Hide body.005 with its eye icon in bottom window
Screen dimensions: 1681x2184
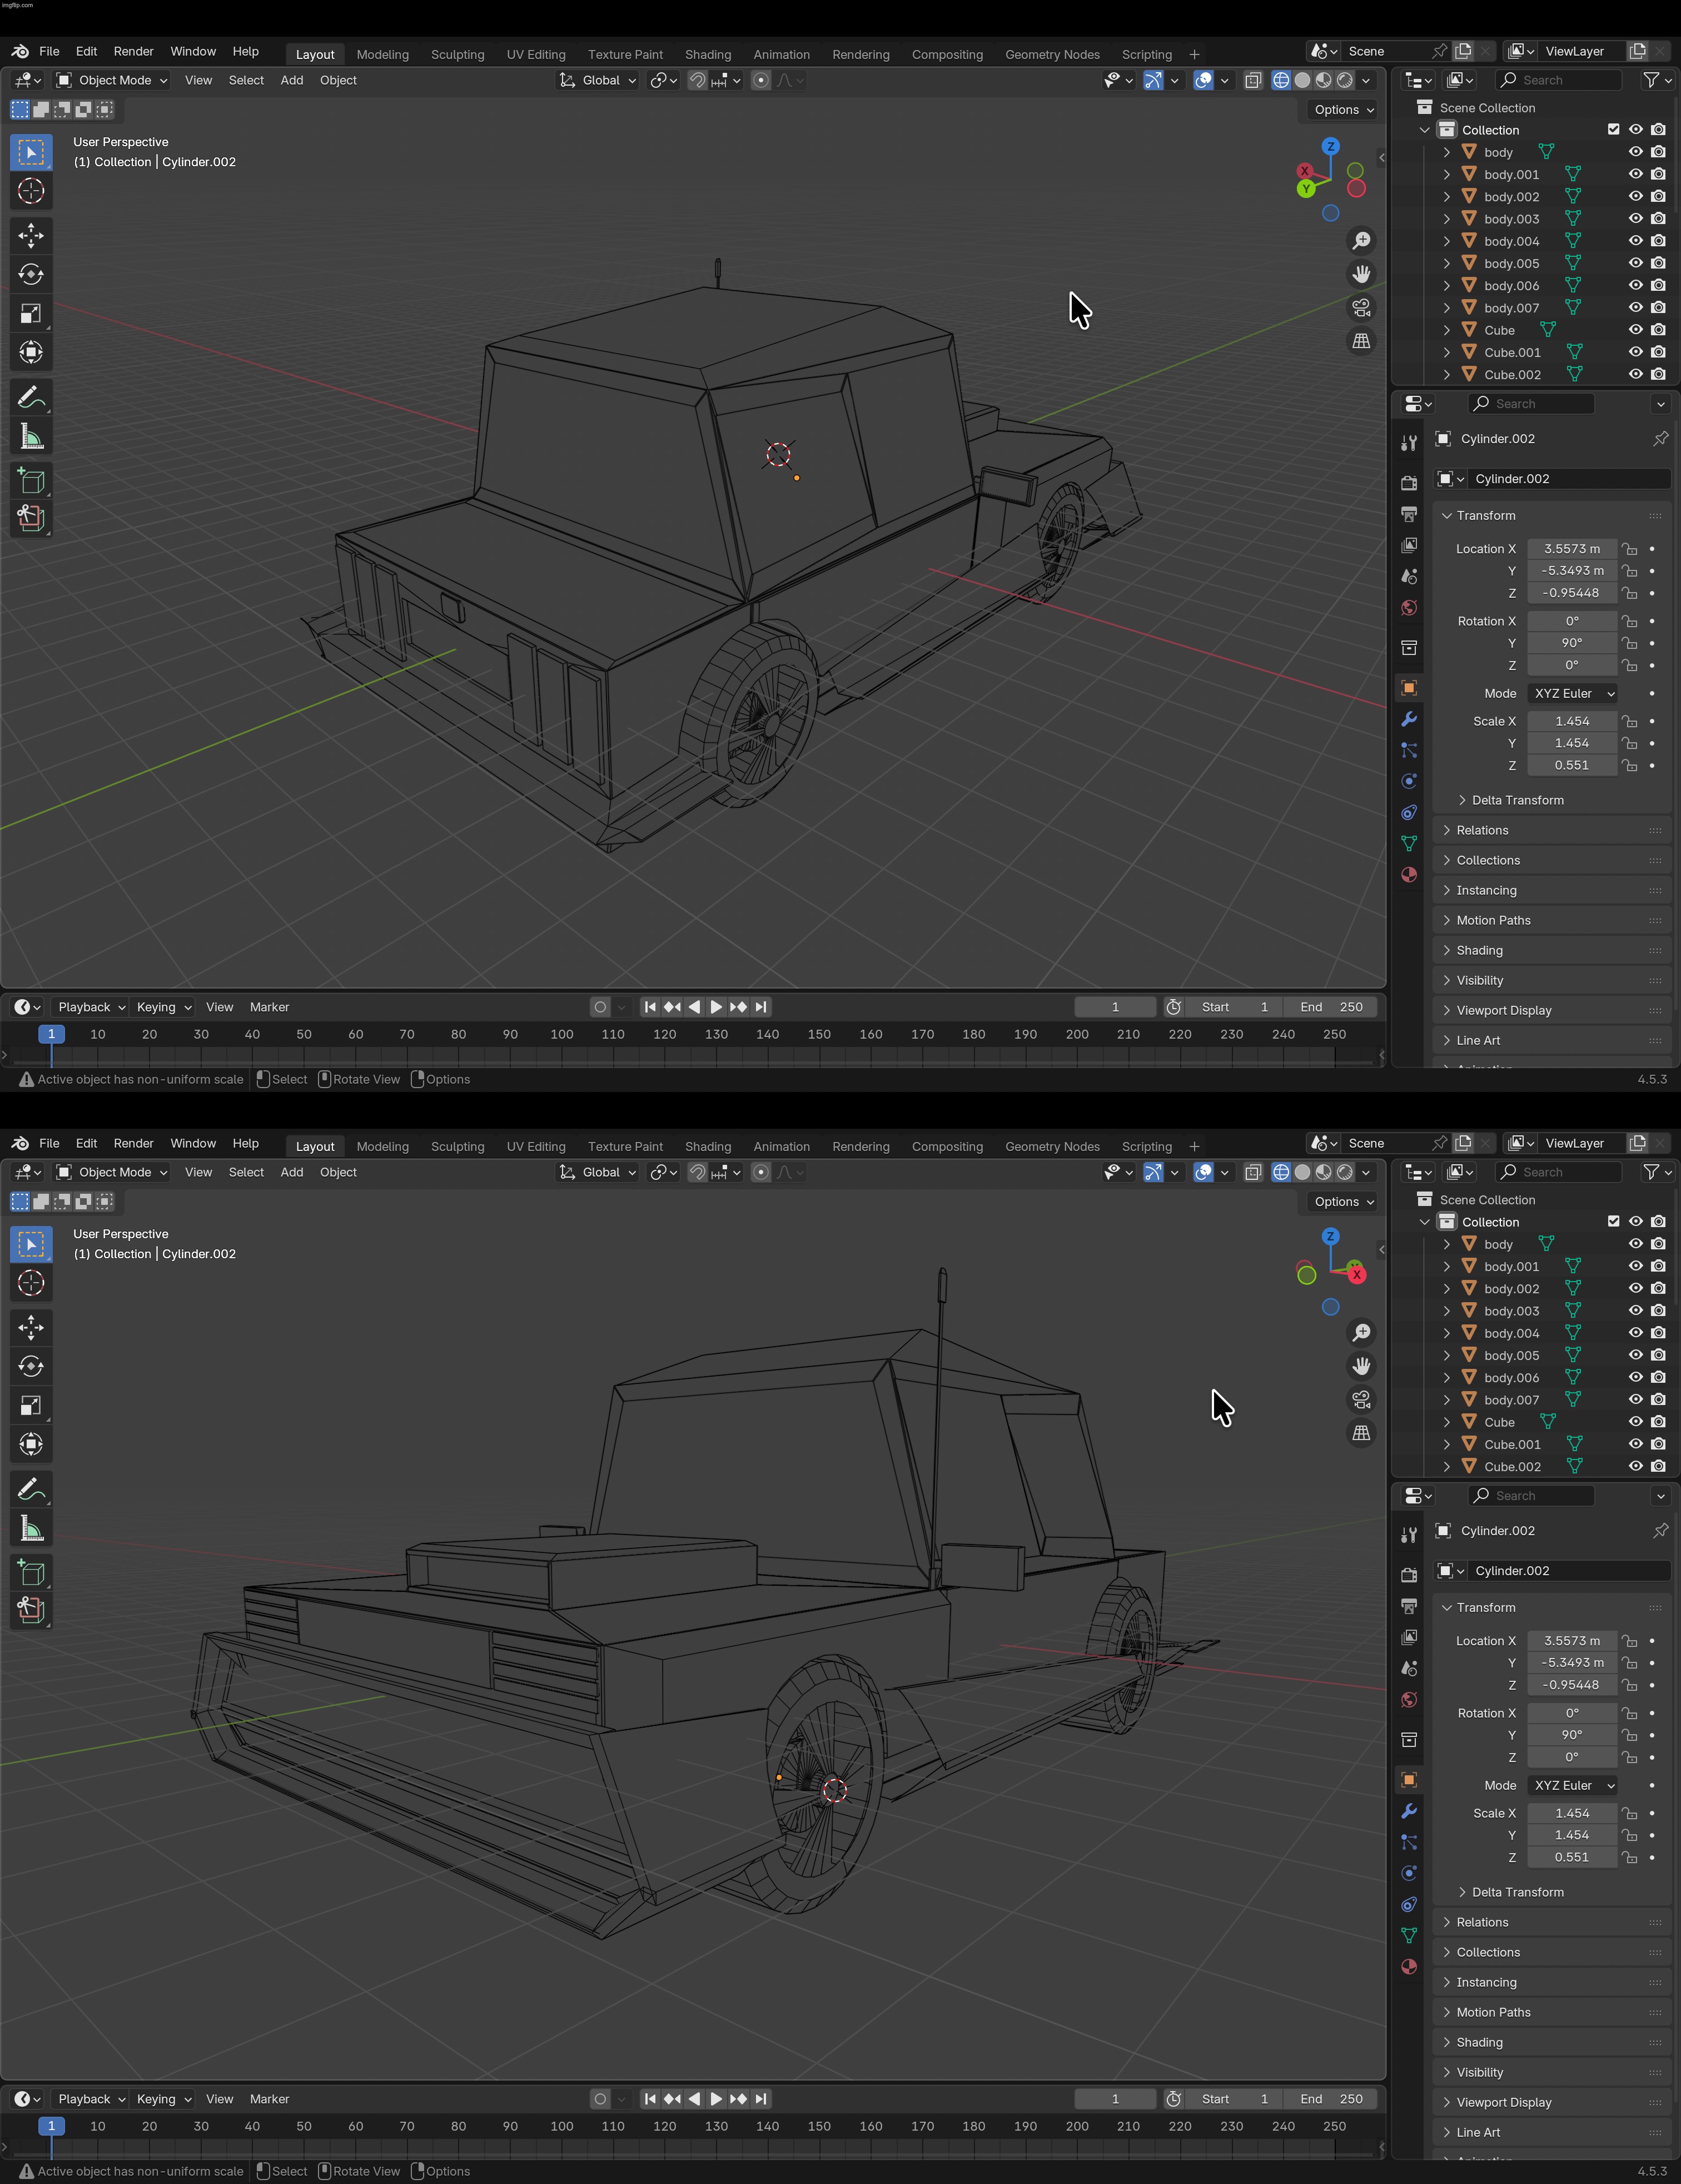point(1636,1355)
